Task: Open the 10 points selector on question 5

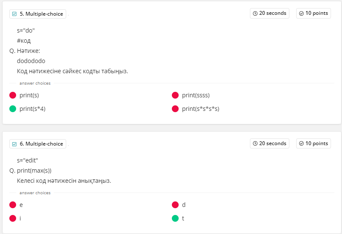Action: tap(314, 13)
